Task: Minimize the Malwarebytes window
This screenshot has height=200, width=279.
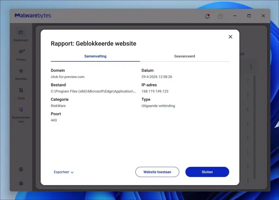Action: point(235,16)
